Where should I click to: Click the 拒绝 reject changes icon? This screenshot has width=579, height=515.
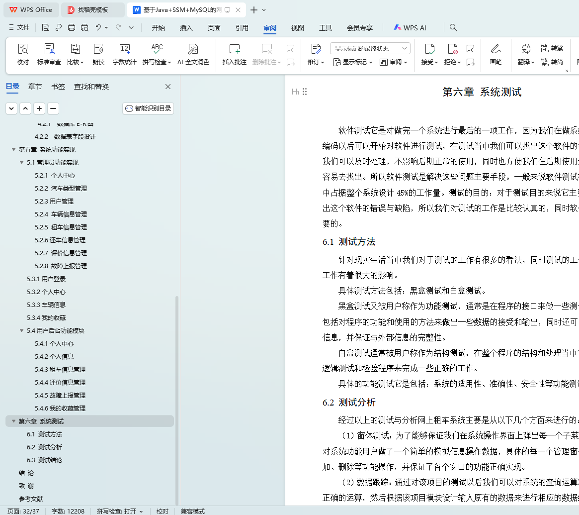[x=452, y=49]
